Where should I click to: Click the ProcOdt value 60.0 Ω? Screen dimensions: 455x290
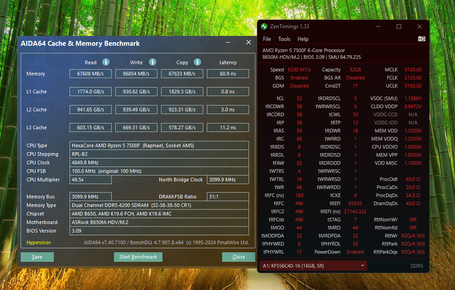[x=413, y=179]
